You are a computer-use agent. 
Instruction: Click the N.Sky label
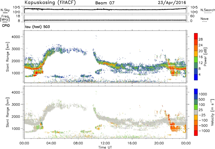click(x=5, y=10)
